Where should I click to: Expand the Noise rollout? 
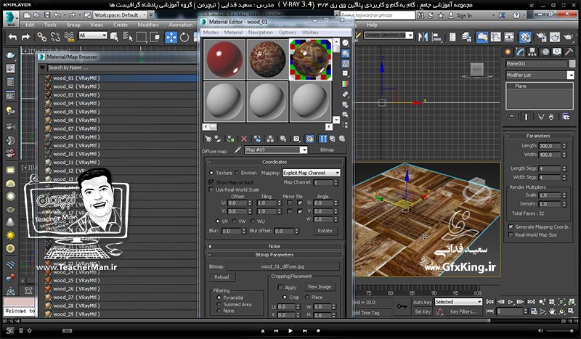(275, 246)
